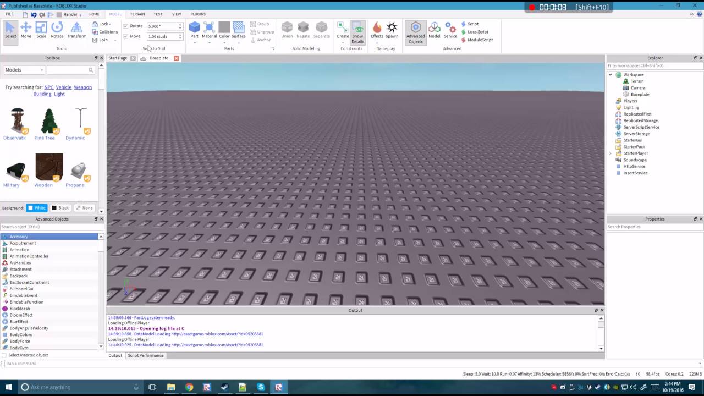This screenshot has height=396, width=704.
Task: Open the Start Page document tab
Action: tap(118, 58)
